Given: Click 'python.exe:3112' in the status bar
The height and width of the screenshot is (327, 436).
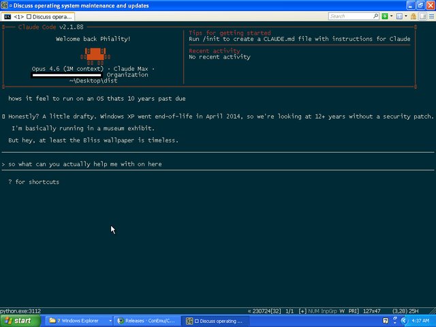Looking at the screenshot, I should (20, 311).
